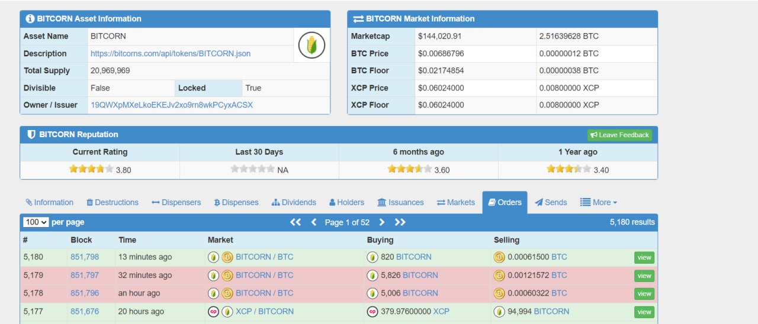Go to previous page with left arrow
The width and height of the screenshot is (758, 324).
coord(314,222)
